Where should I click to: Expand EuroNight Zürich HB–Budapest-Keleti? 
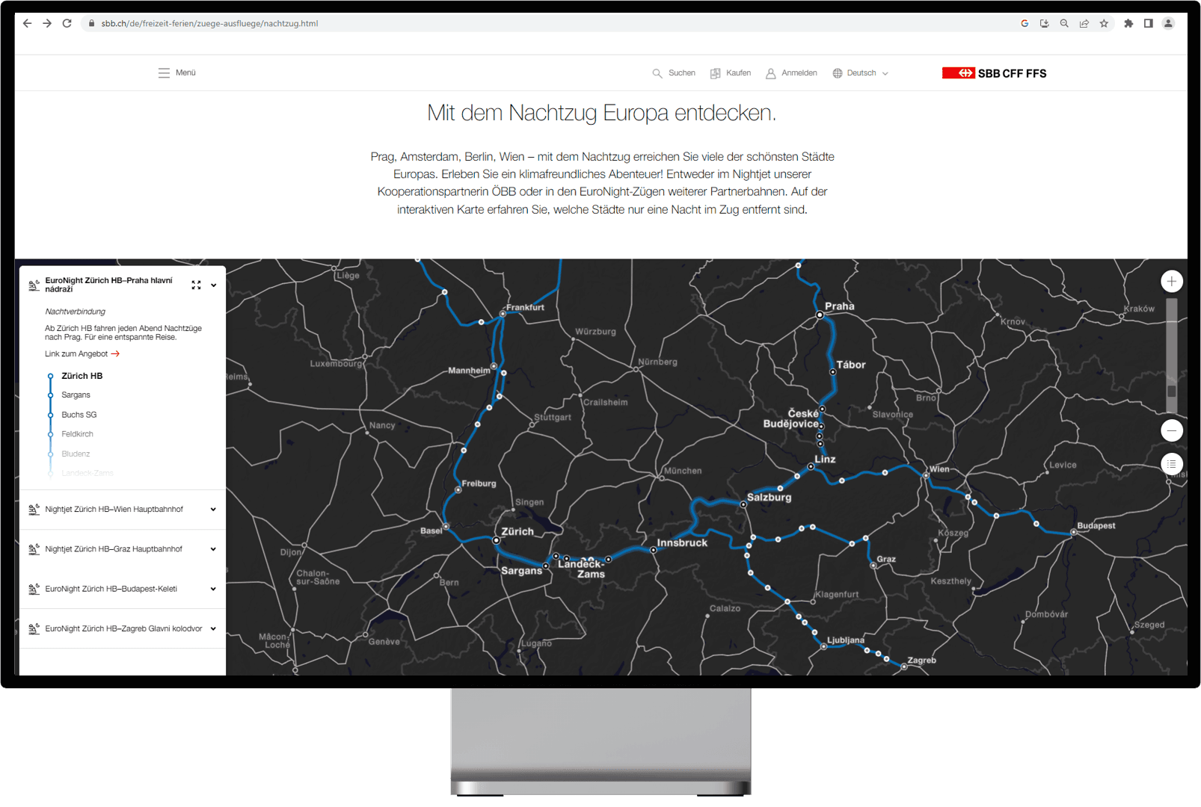pyautogui.click(x=123, y=589)
